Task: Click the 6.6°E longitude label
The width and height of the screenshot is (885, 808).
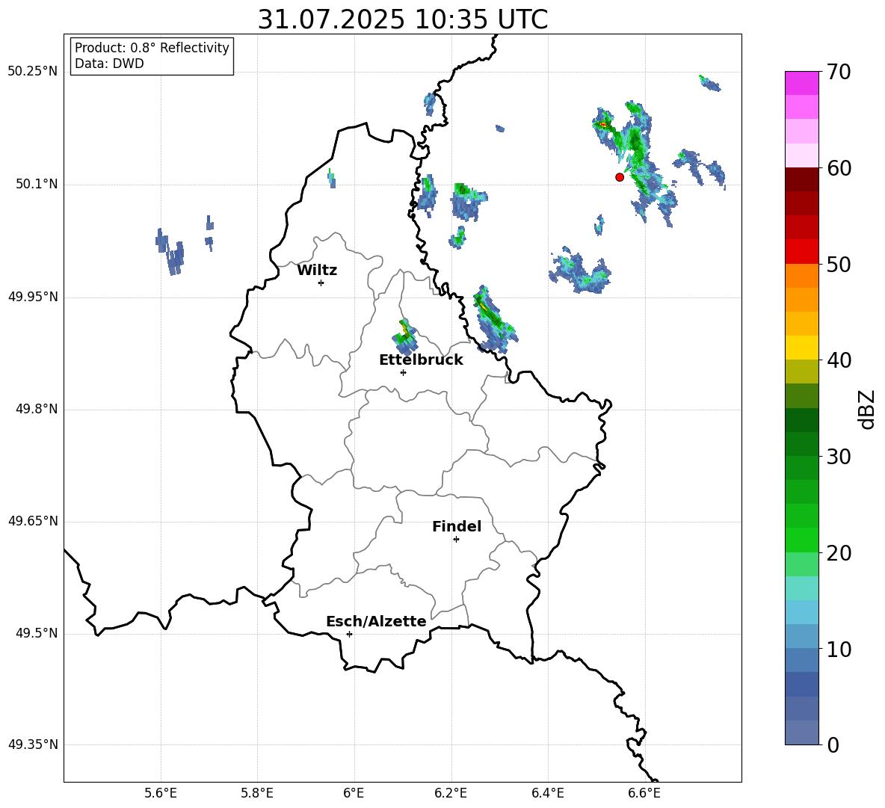Action: 644,793
